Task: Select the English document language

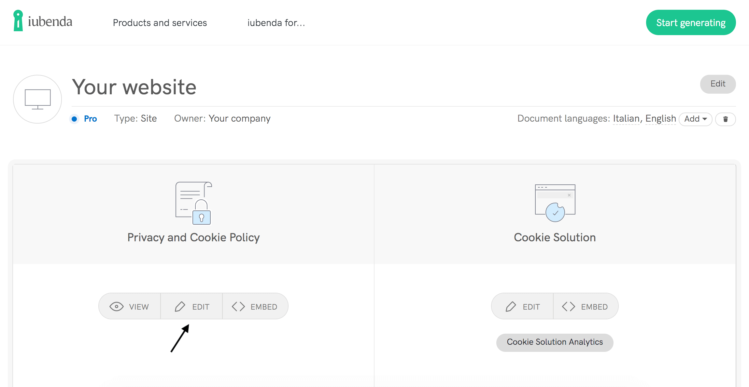Action: (x=660, y=118)
